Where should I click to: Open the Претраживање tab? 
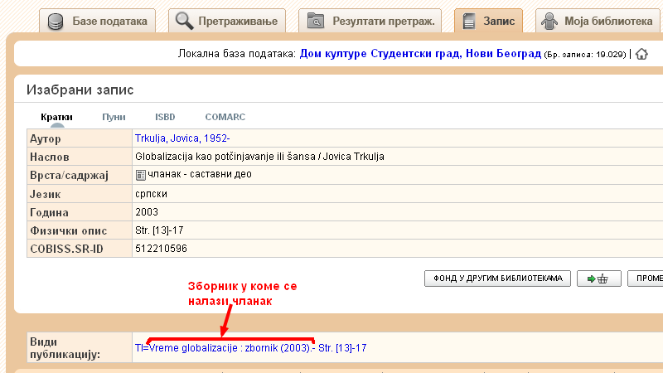point(227,21)
